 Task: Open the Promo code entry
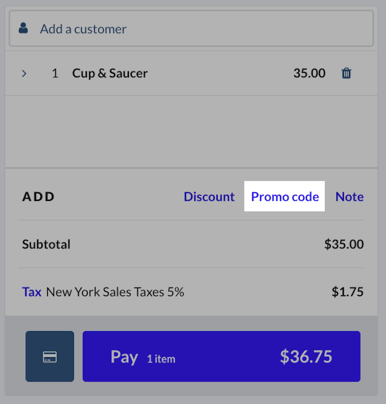coord(285,197)
